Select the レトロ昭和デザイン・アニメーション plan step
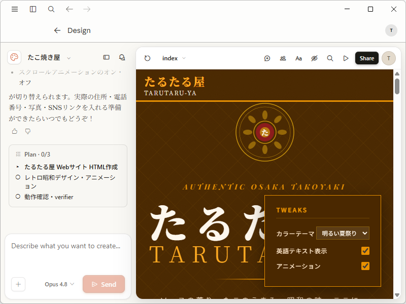This screenshot has height=304, width=406. coord(70,182)
